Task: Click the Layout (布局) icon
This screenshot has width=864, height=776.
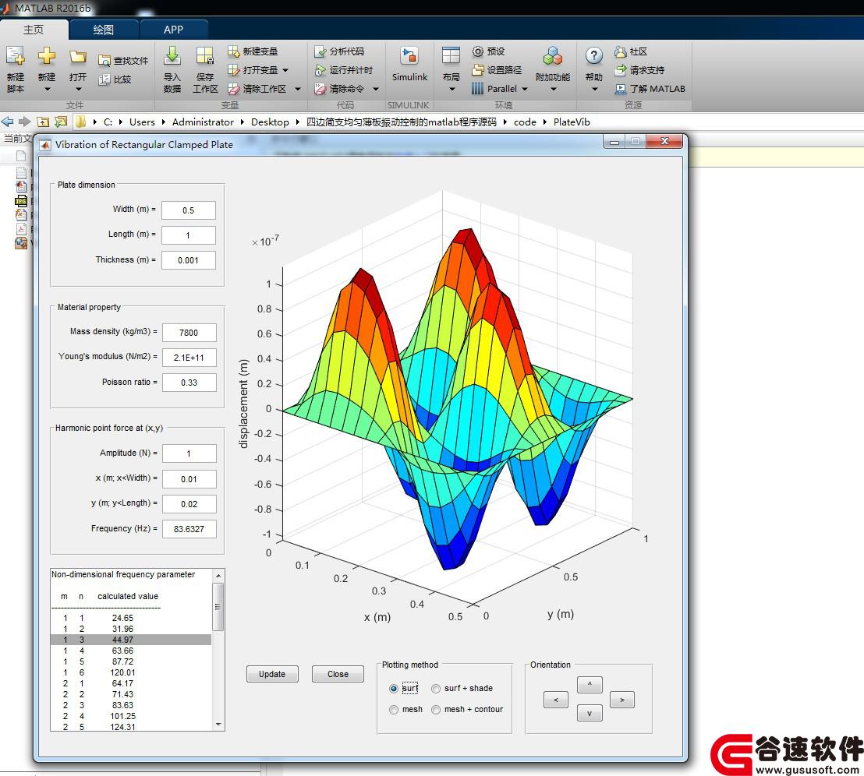Action: pos(451,55)
